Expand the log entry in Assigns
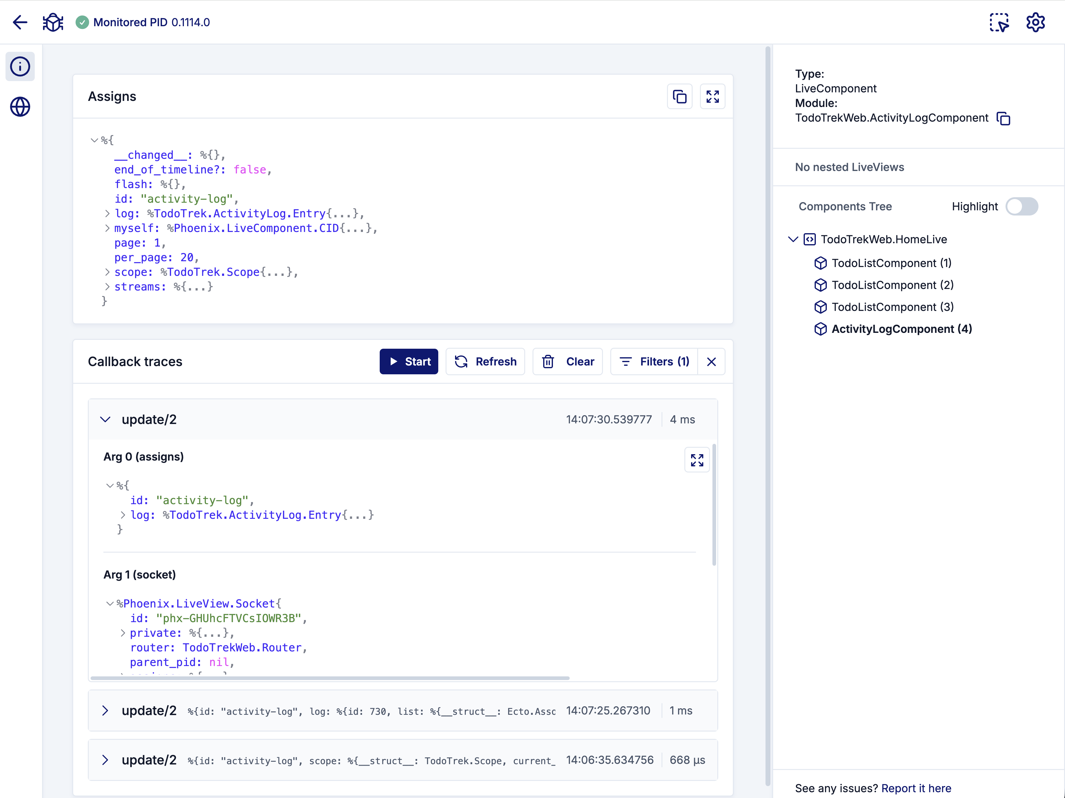Viewport: 1065px width, 798px height. [x=107, y=214]
